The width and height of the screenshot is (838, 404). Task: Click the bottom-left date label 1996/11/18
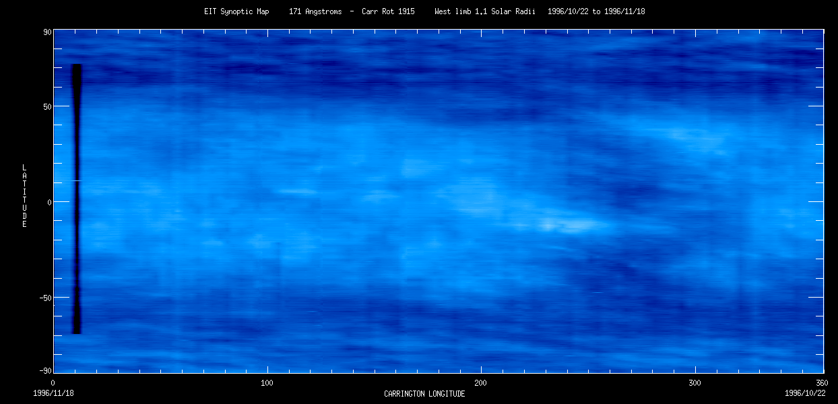(54, 393)
